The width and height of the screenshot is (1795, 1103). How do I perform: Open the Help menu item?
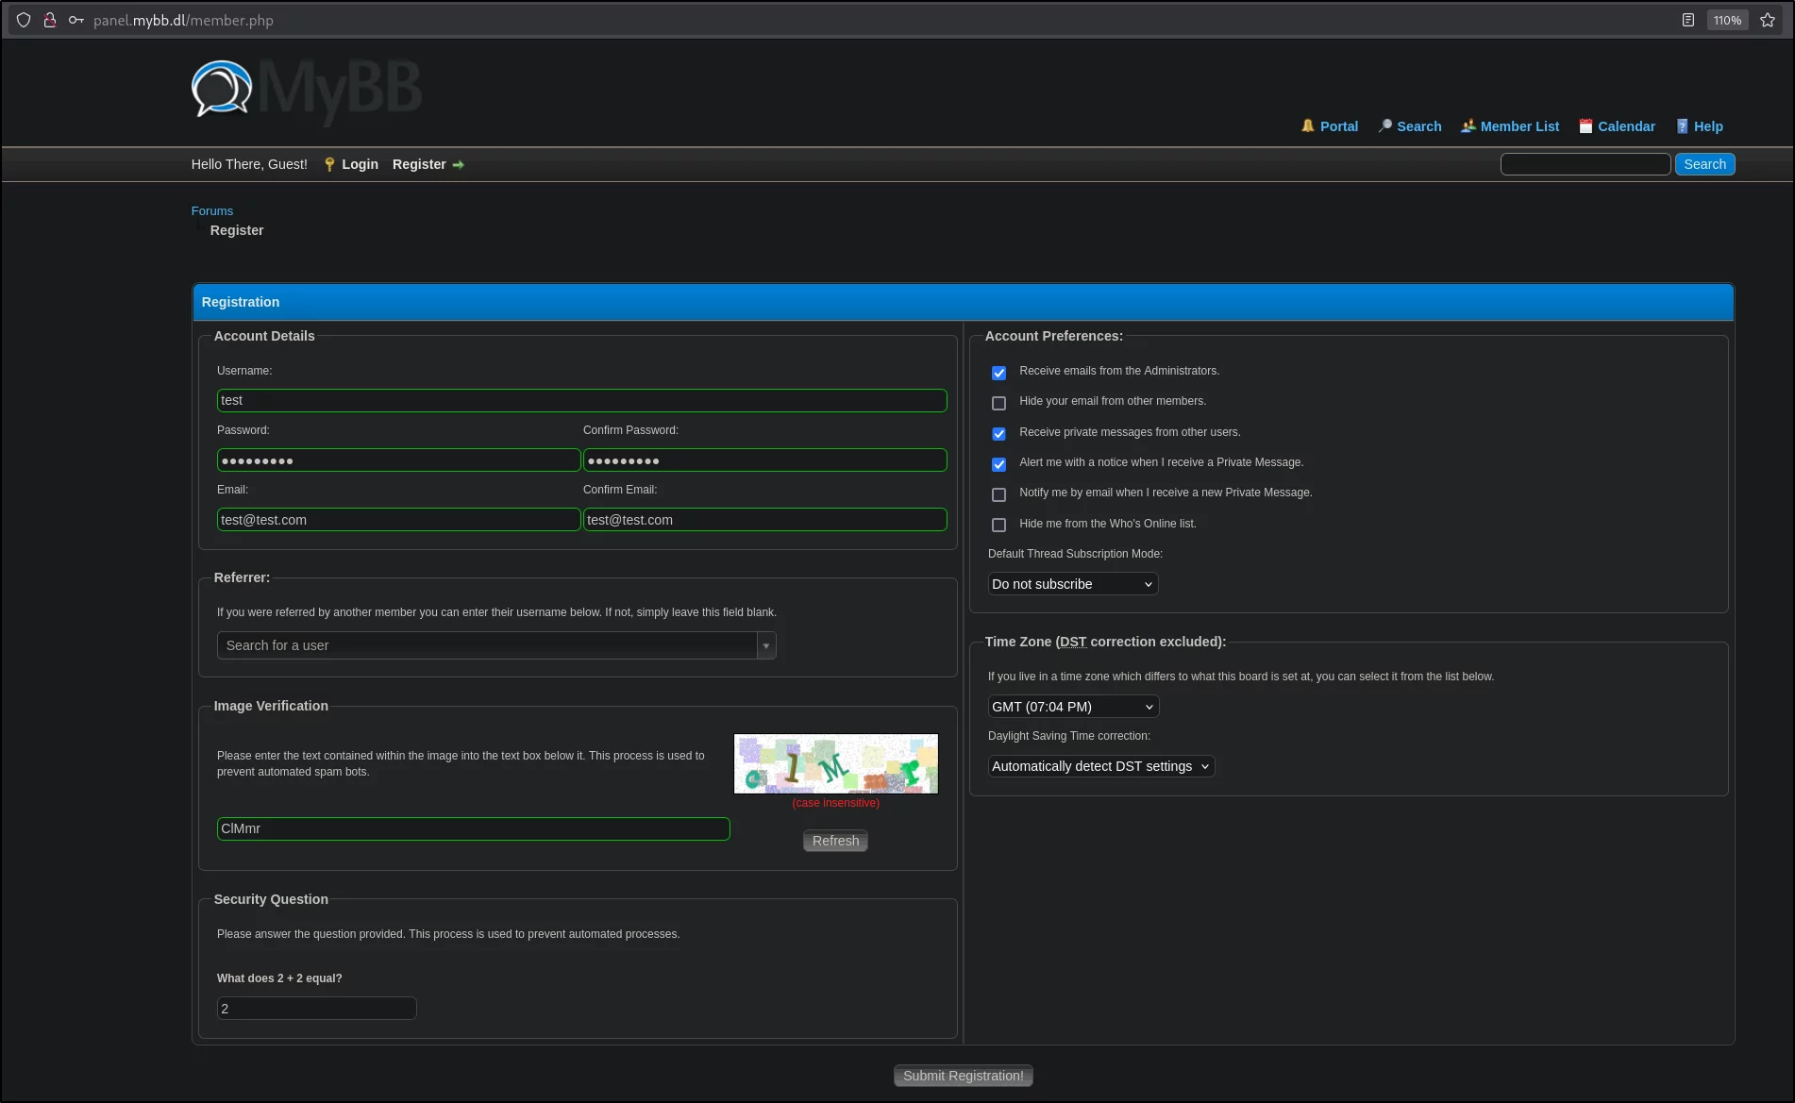[1708, 126]
